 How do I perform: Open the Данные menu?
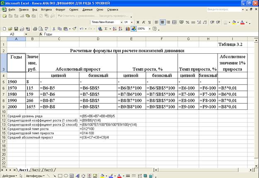(x=87, y=9)
